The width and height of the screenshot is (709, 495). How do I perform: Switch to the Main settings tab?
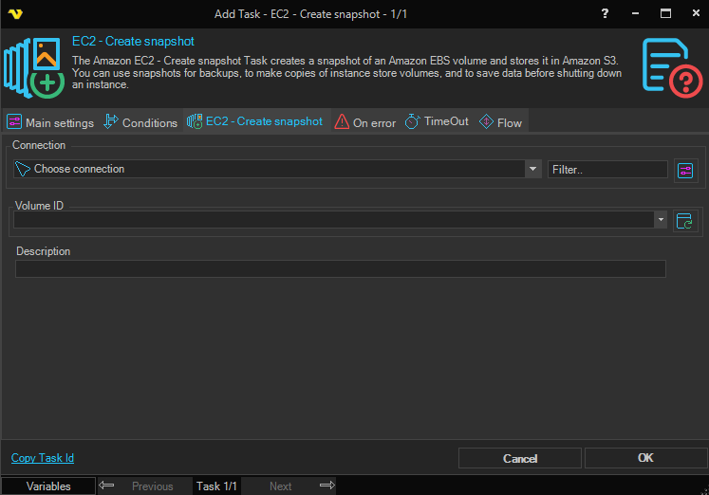[50, 122]
